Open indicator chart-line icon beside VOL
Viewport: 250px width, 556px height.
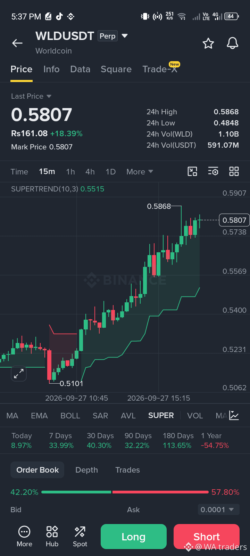(x=234, y=416)
